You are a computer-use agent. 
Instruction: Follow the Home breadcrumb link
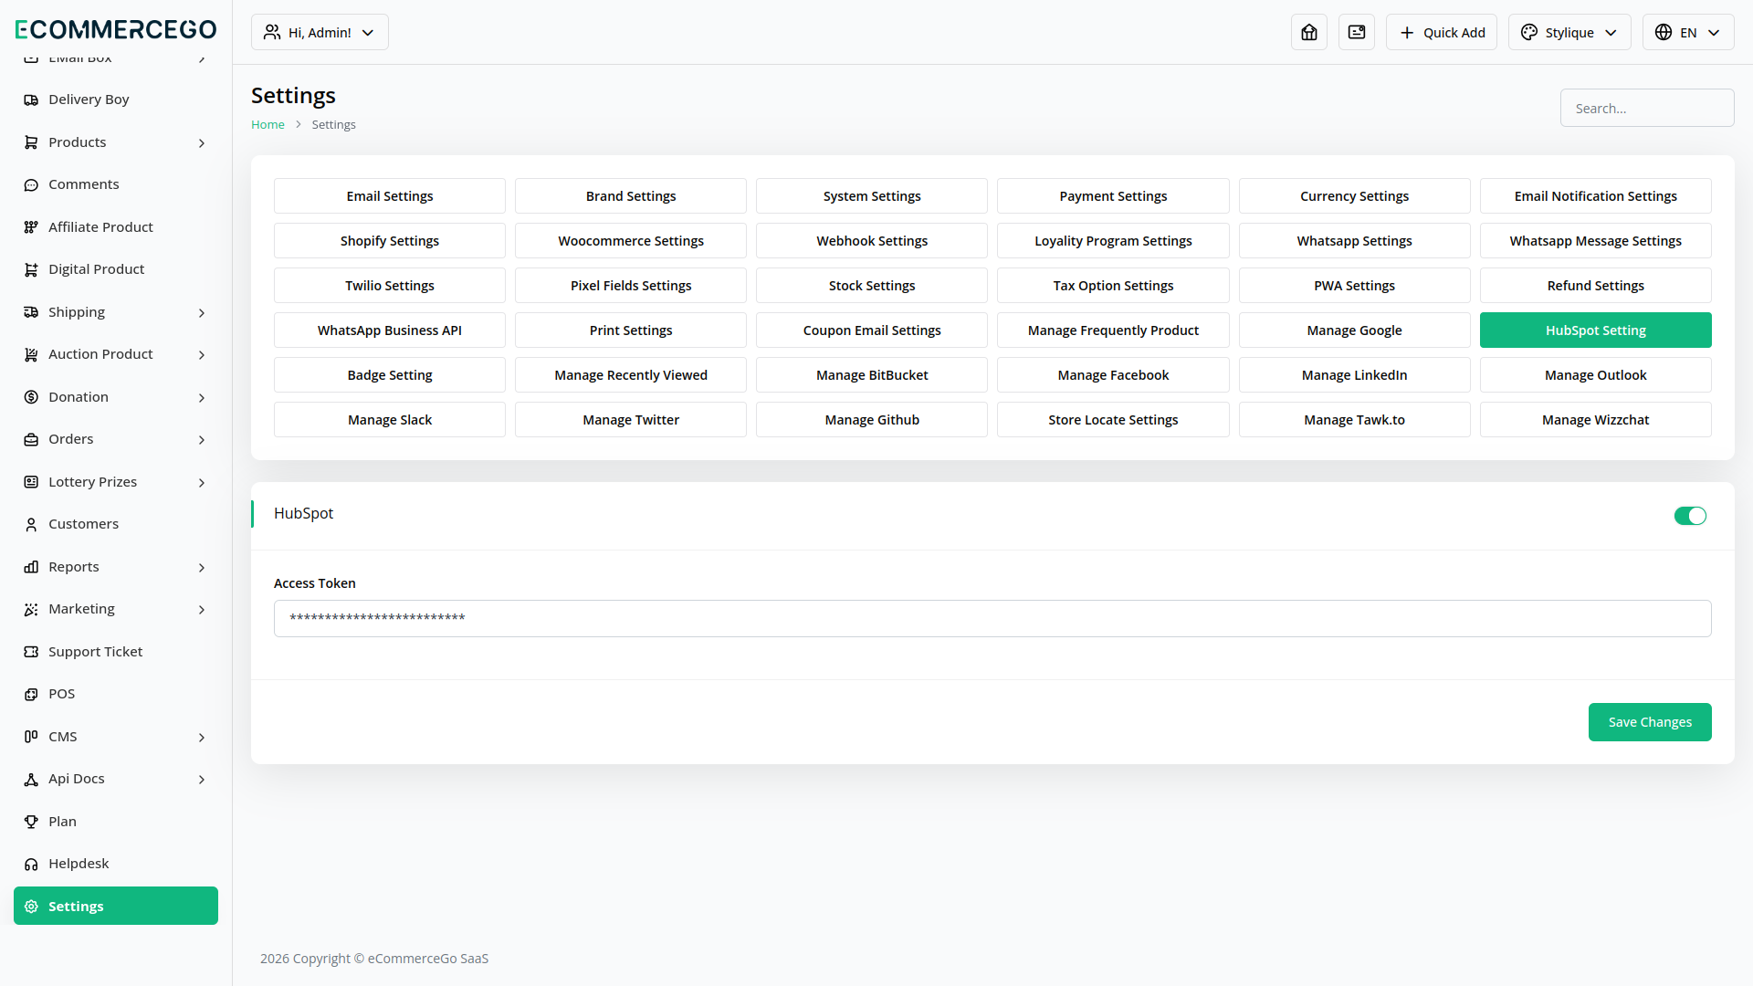[x=268, y=125]
